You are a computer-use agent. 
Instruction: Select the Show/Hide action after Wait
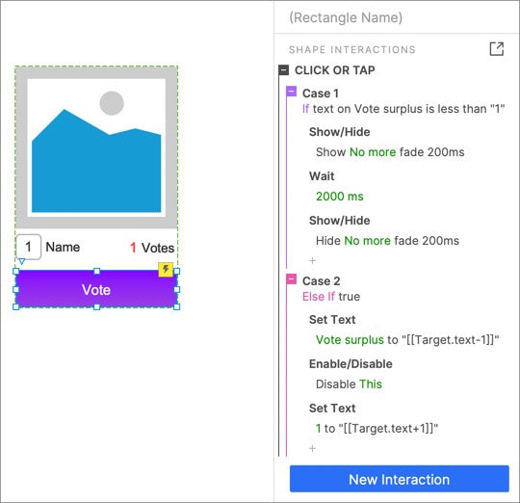click(x=339, y=221)
